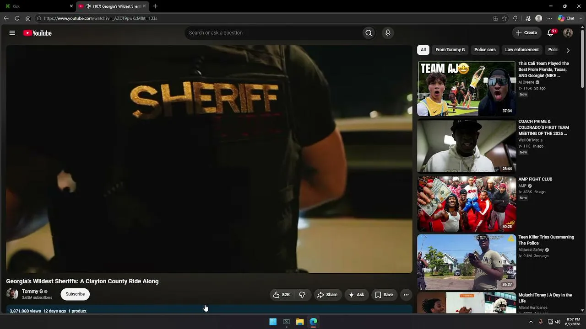Open the AMP FIGHT CLUB title link

[535, 180]
